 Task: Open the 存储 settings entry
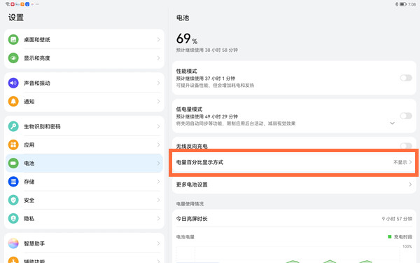84,182
